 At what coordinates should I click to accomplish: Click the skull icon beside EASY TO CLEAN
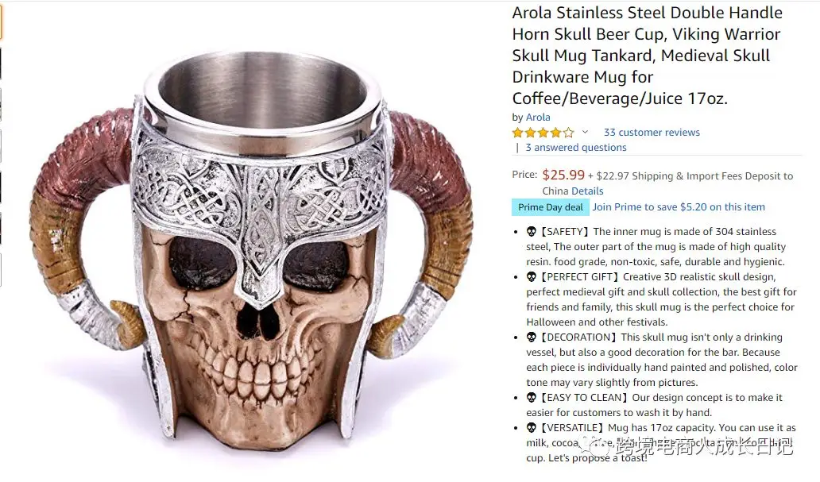tap(532, 398)
